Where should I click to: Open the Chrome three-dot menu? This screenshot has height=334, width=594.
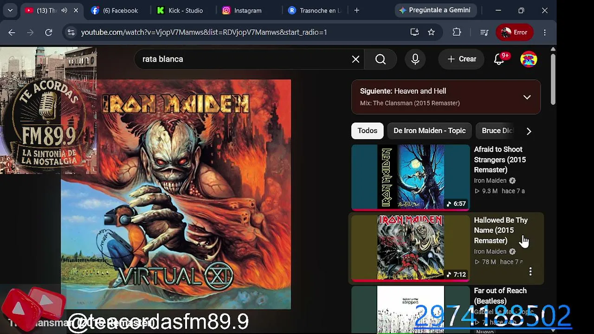click(545, 32)
